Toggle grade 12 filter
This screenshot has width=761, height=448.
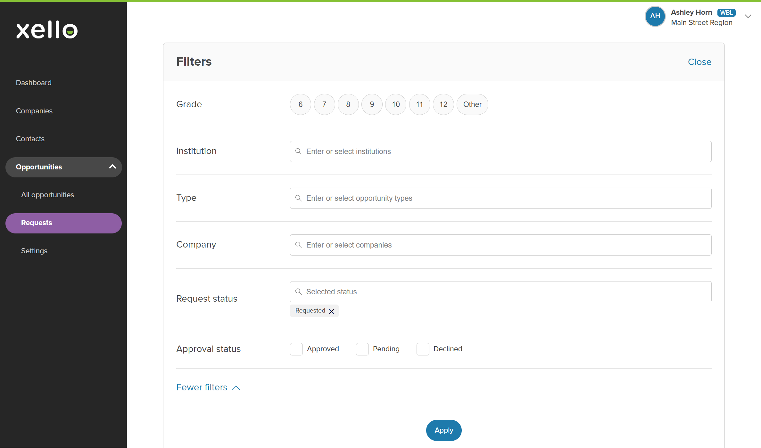[443, 104]
